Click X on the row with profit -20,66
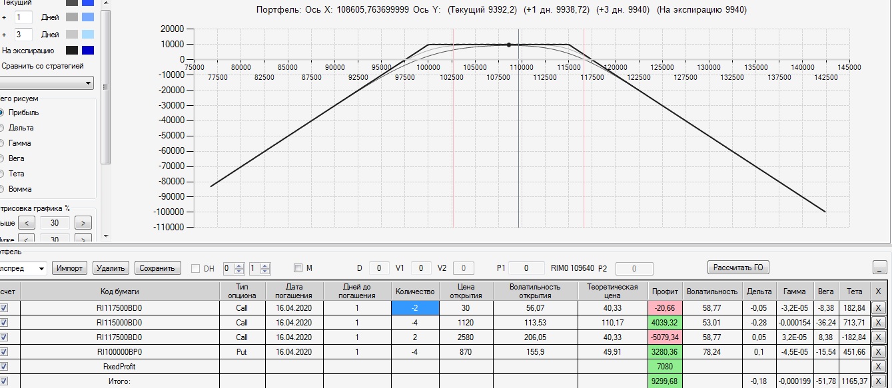The width and height of the screenshot is (892, 388). click(x=880, y=308)
